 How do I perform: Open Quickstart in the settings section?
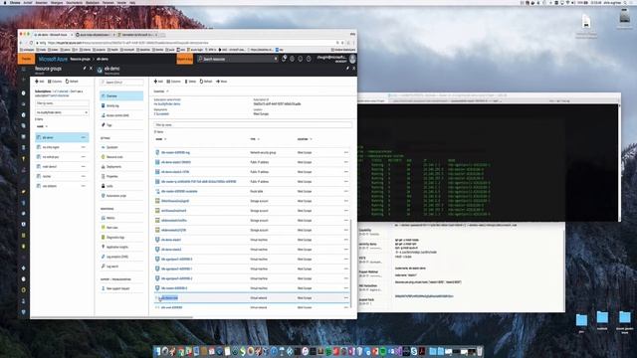(121, 147)
